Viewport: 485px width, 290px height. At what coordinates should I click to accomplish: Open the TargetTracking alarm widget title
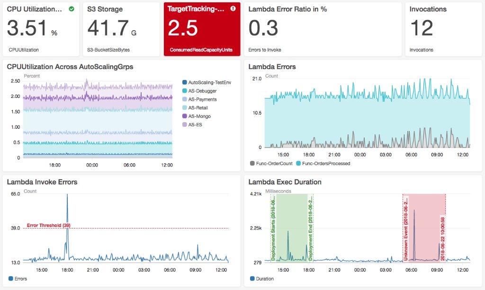point(196,9)
